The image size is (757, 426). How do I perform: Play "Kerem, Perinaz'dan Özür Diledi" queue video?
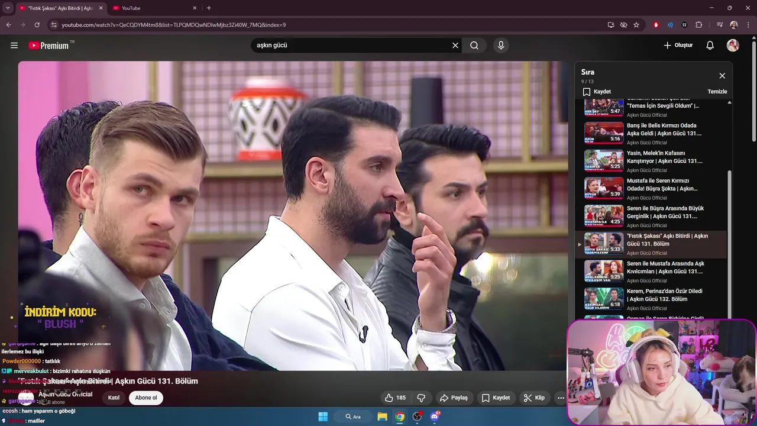652,299
